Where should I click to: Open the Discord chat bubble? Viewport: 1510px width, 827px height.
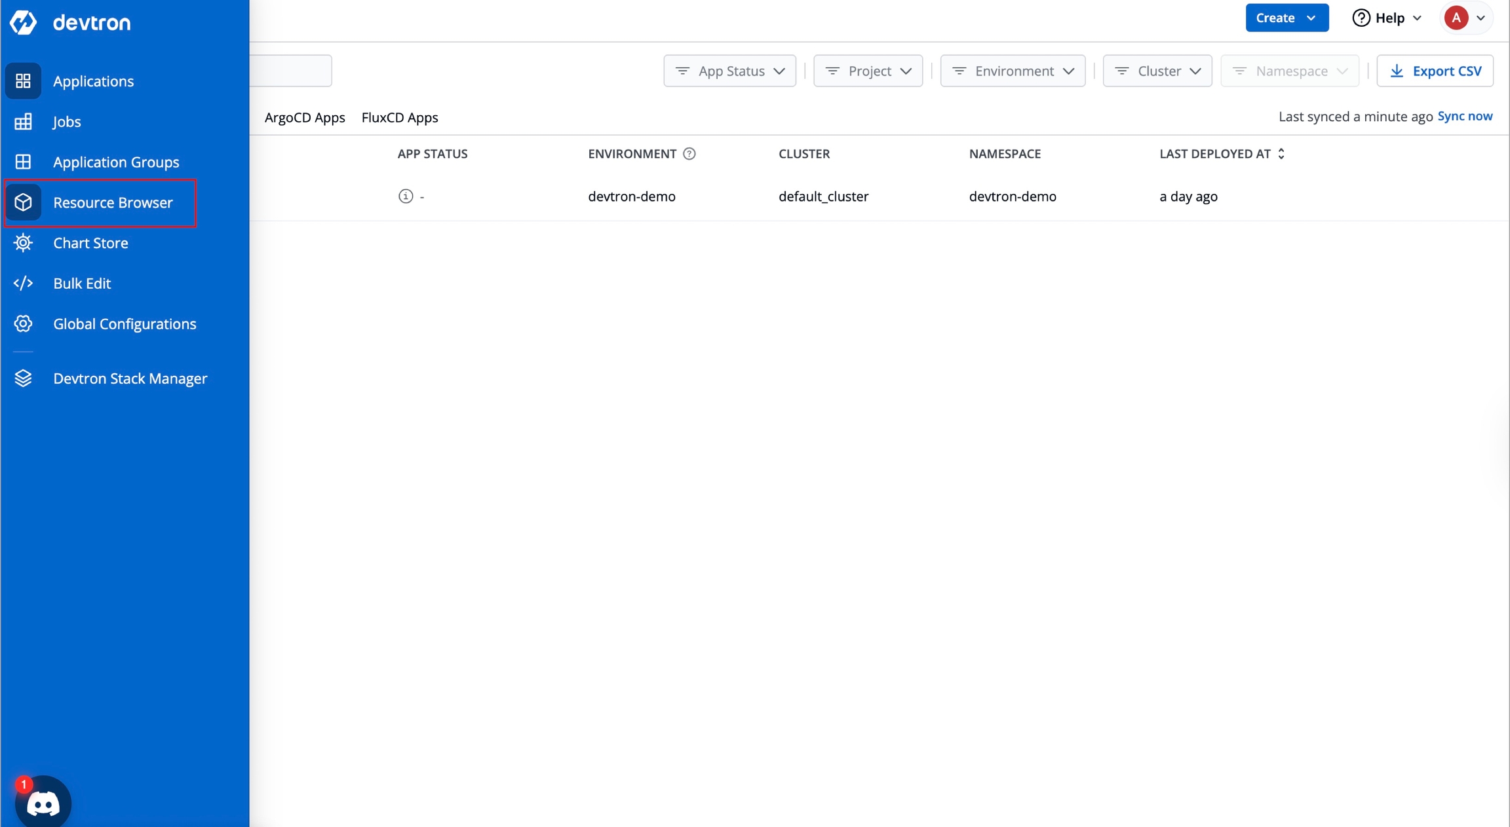click(43, 803)
